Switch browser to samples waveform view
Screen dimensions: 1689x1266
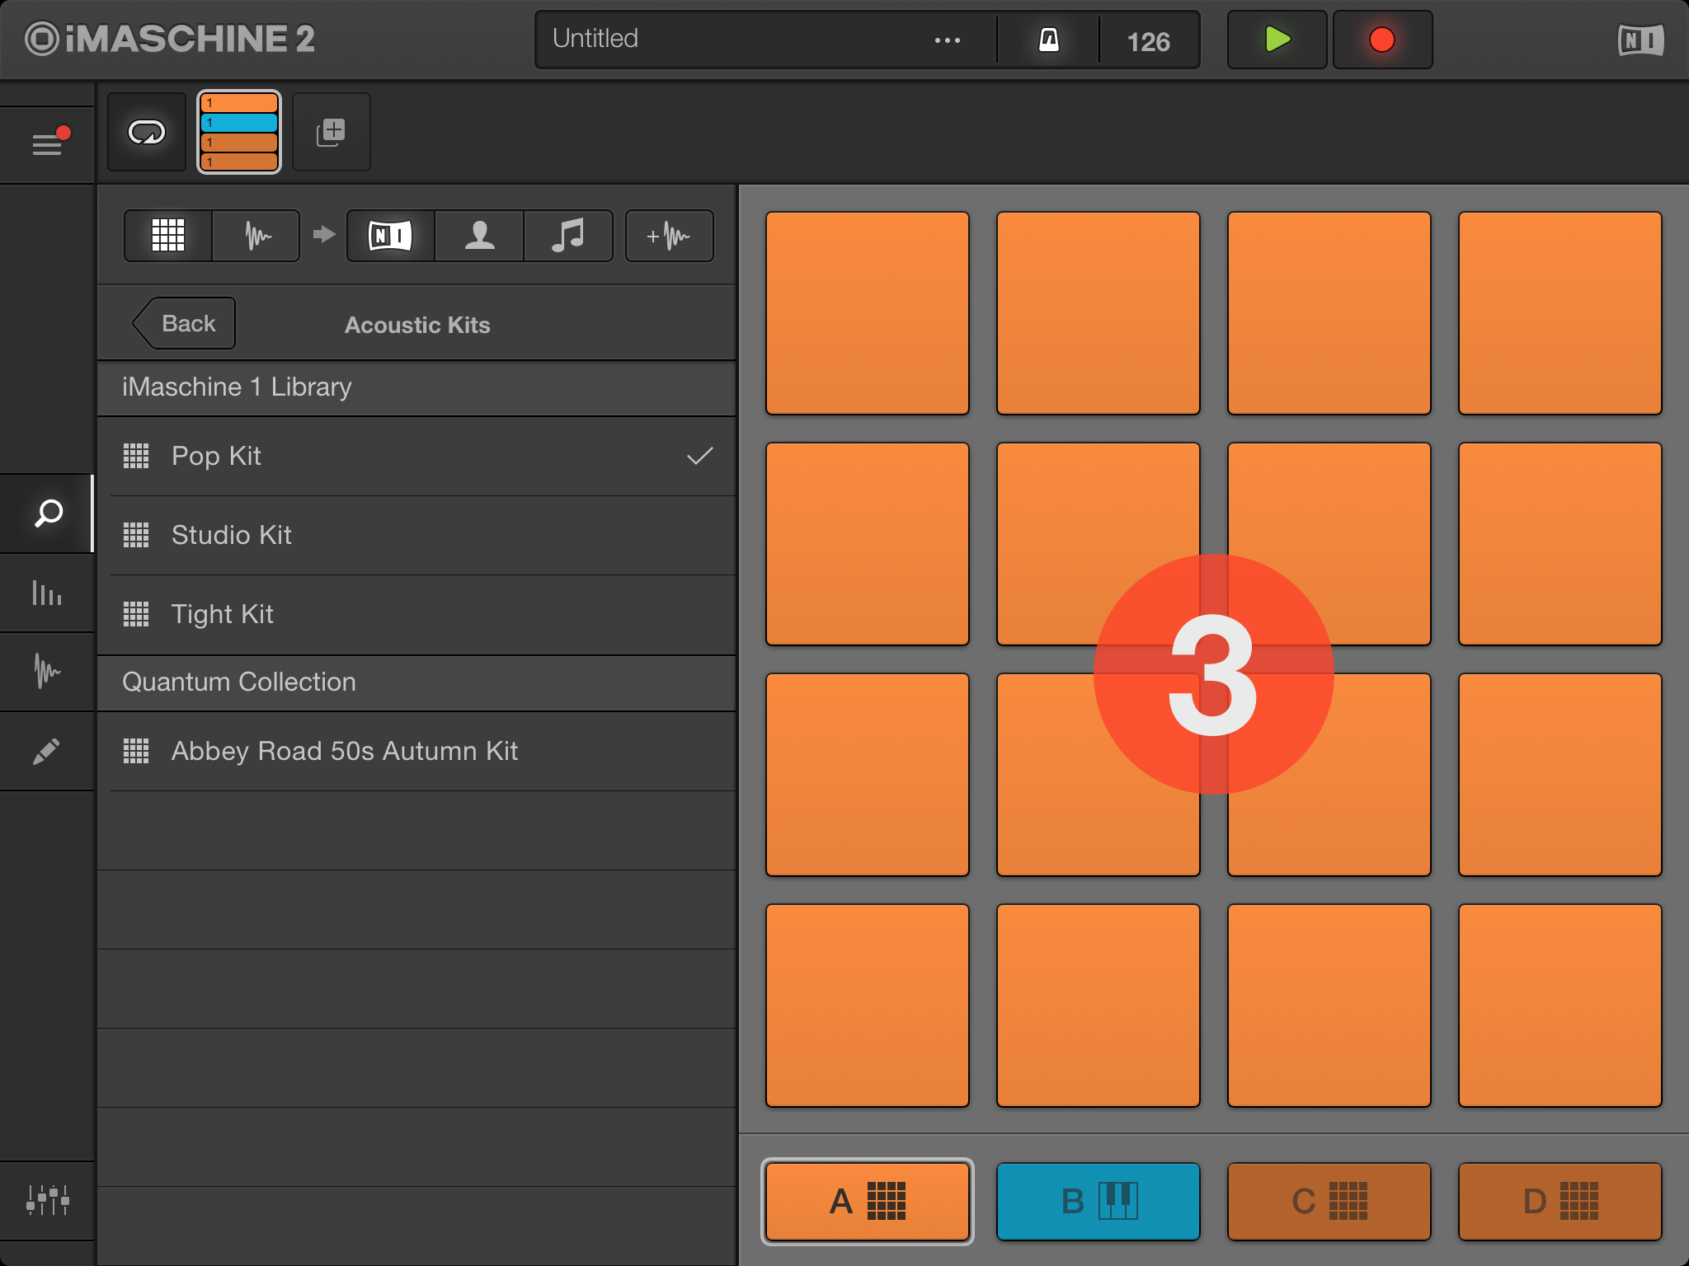click(x=256, y=236)
